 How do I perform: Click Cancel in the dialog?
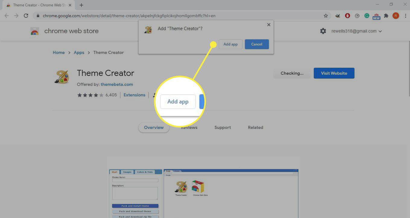point(257,44)
